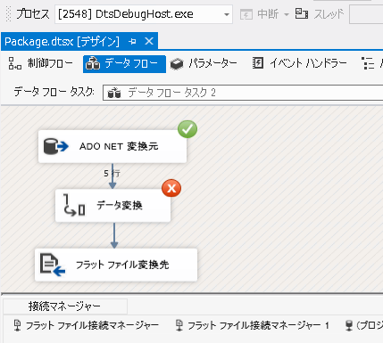The width and height of the screenshot is (383, 343).
Task: Click the 接続マネージャー panel tab
Action: click(x=64, y=306)
